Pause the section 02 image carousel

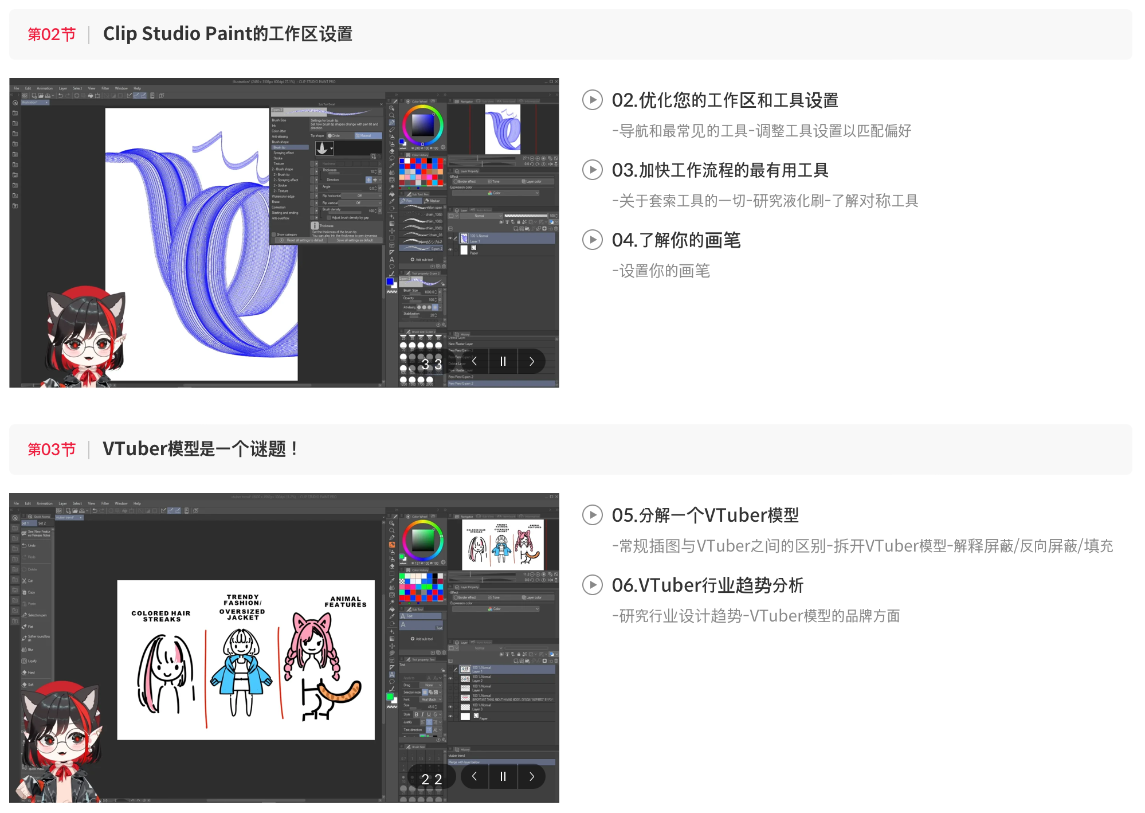(503, 361)
